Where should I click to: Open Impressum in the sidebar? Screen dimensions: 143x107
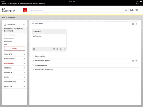pos(15,86)
